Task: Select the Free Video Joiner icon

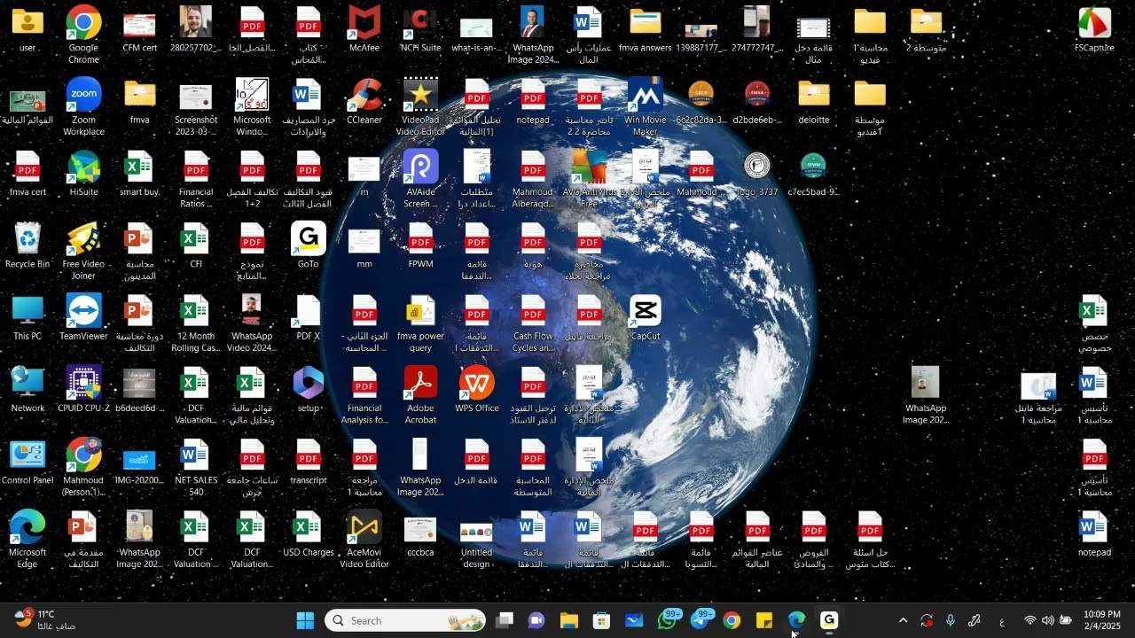Action: (x=83, y=250)
